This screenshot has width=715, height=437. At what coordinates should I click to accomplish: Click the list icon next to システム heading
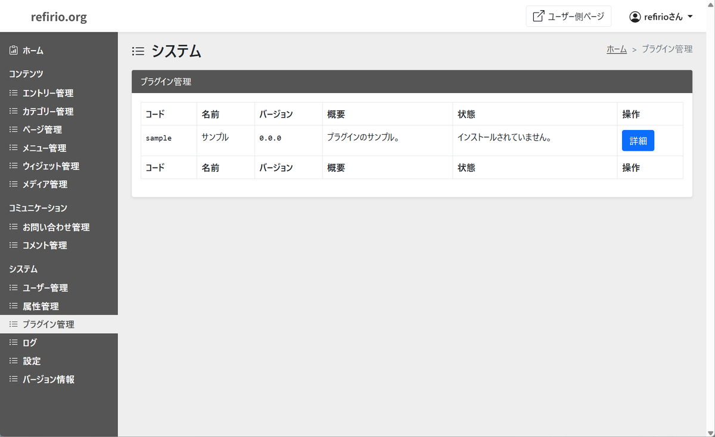tap(138, 51)
